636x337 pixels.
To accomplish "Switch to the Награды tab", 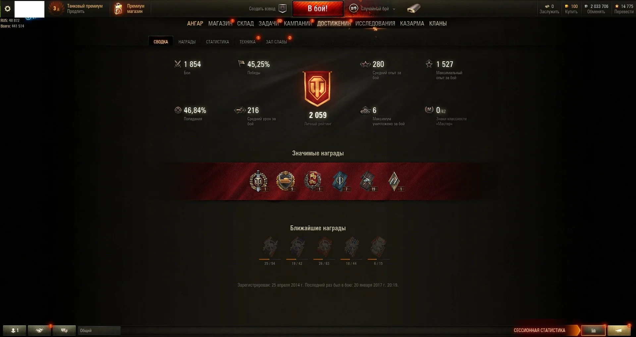I will click(x=187, y=42).
